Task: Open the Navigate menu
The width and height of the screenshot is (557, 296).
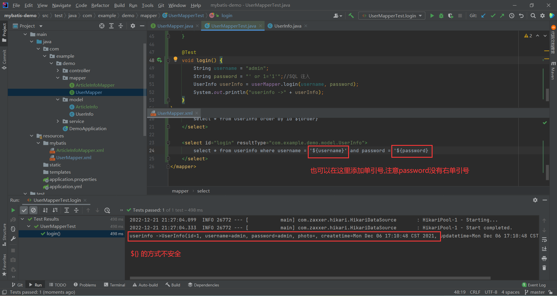Action: click(62, 5)
